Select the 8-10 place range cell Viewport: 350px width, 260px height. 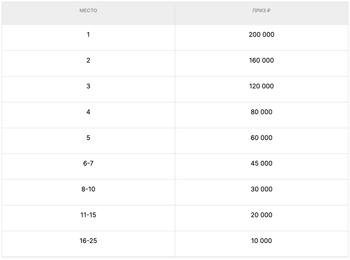coord(88,189)
